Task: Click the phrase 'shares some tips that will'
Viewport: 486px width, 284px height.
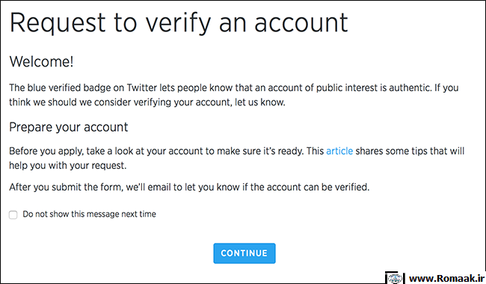Action: [410, 151]
